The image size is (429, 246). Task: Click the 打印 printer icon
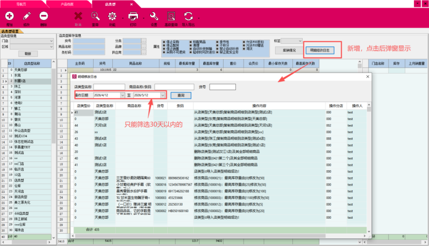coord(133,16)
